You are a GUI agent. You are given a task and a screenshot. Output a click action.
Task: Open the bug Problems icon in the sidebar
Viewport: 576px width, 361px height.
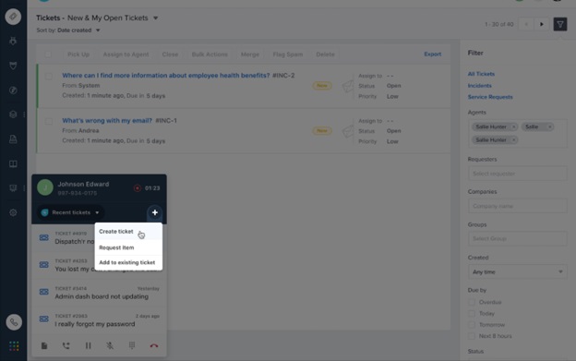pyautogui.click(x=13, y=41)
